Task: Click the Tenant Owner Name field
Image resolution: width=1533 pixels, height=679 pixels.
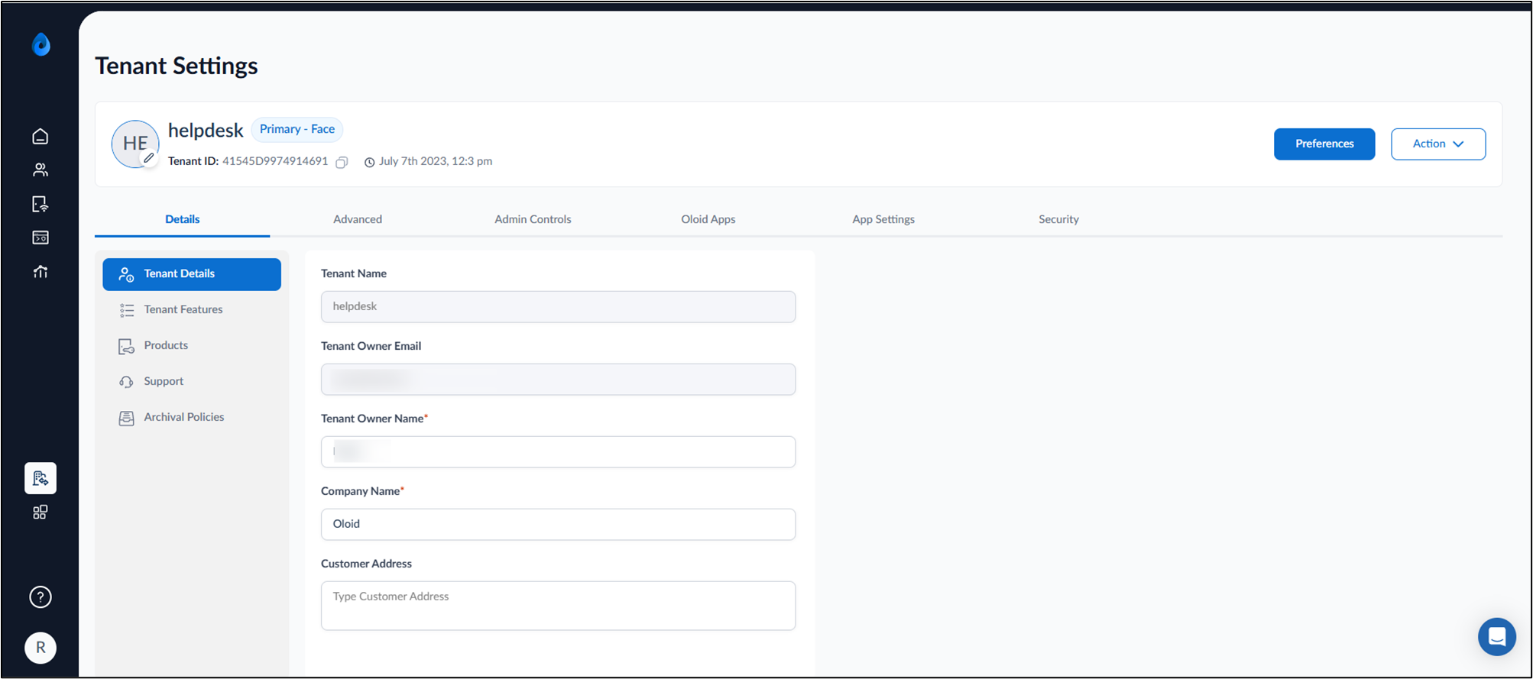Action: [558, 452]
